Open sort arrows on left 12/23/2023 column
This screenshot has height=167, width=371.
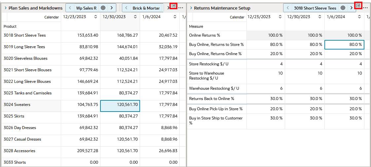[95, 17]
